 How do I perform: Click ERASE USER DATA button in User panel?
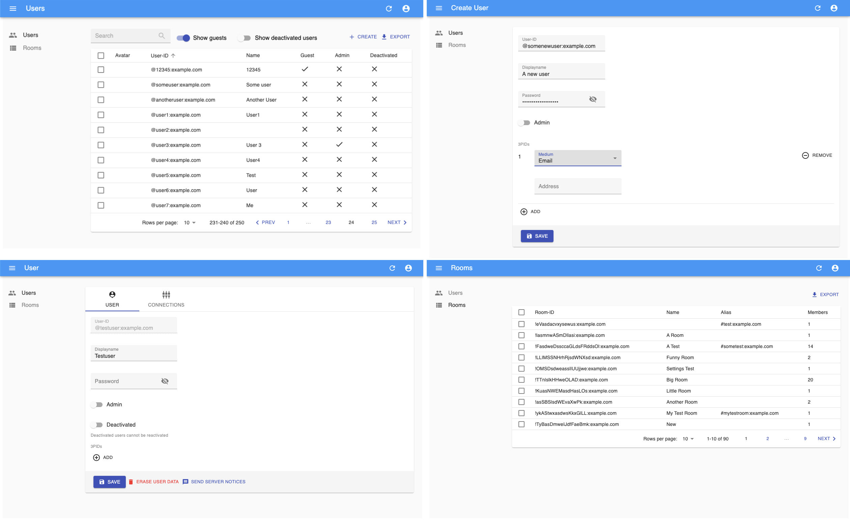click(x=153, y=482)
